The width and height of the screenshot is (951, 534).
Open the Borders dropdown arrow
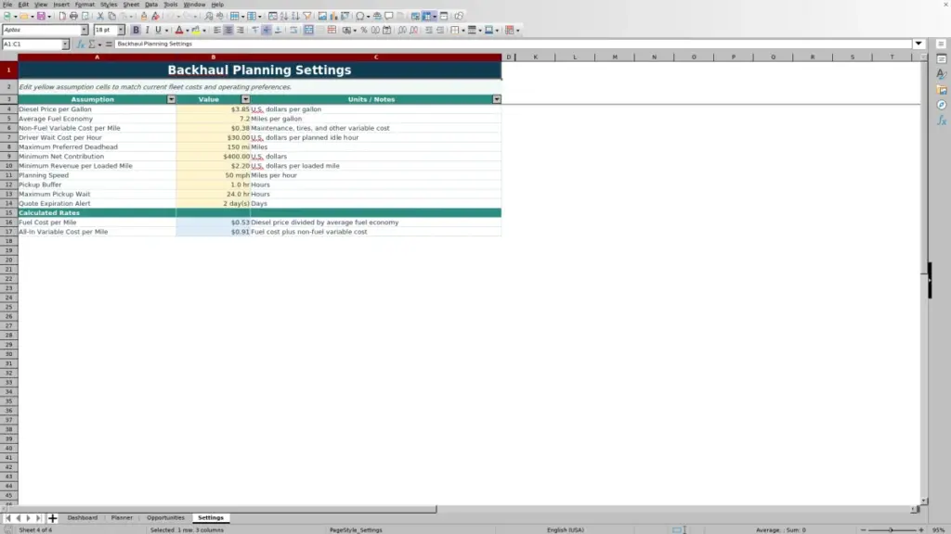pyautogui.click(x=463, y=31)
